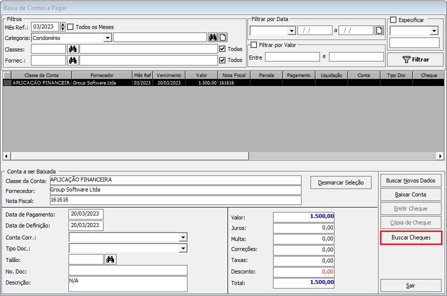The height and width of the screenshot is (296, 447).
Task: Click the Multa value field
Action: pos(303,239)
